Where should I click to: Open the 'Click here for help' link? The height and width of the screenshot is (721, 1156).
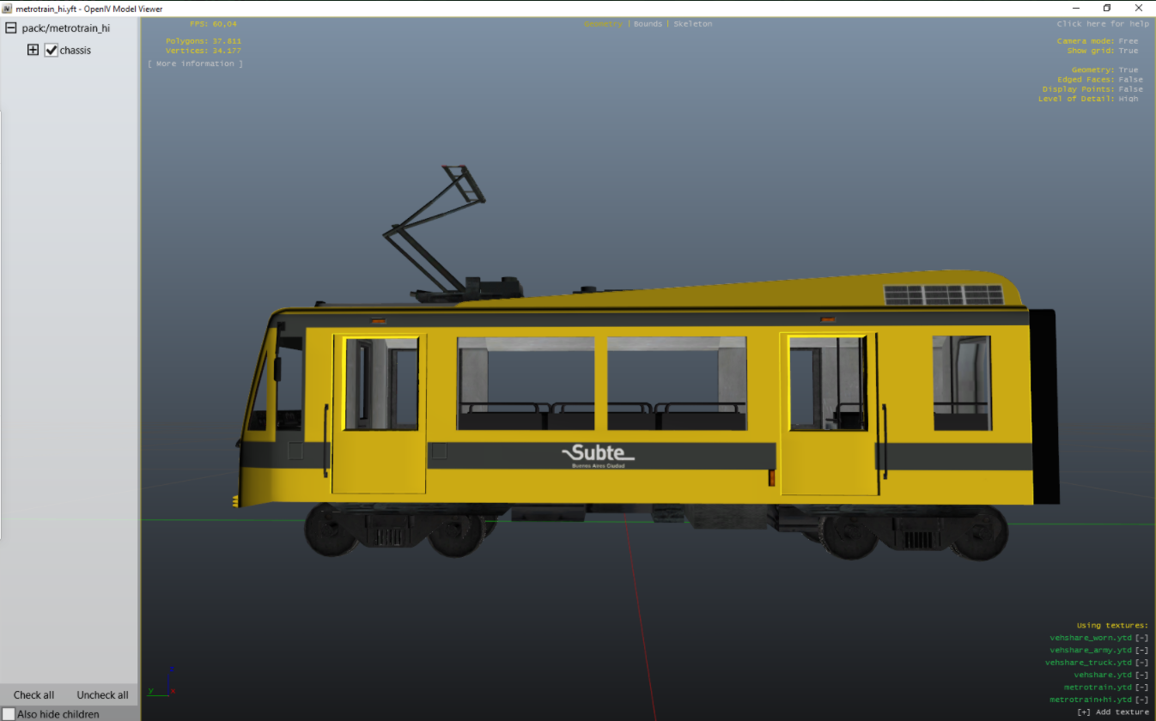click(x=1102, y=24)
